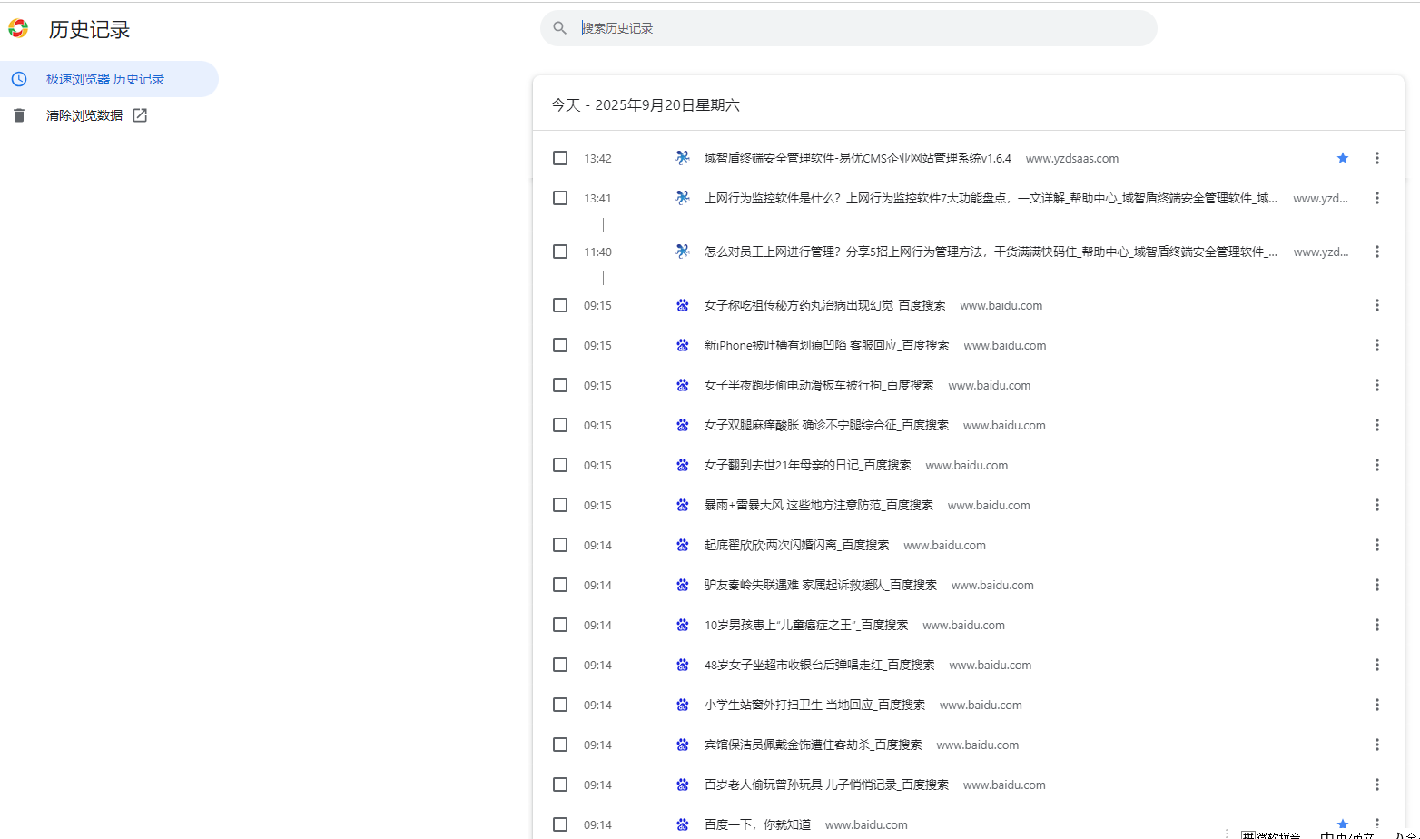Check the checkbox beside 百岁老人偷玩曾孙玩具 entry
This screenshot has width=1420, height=839.
[x=559, y=785]
